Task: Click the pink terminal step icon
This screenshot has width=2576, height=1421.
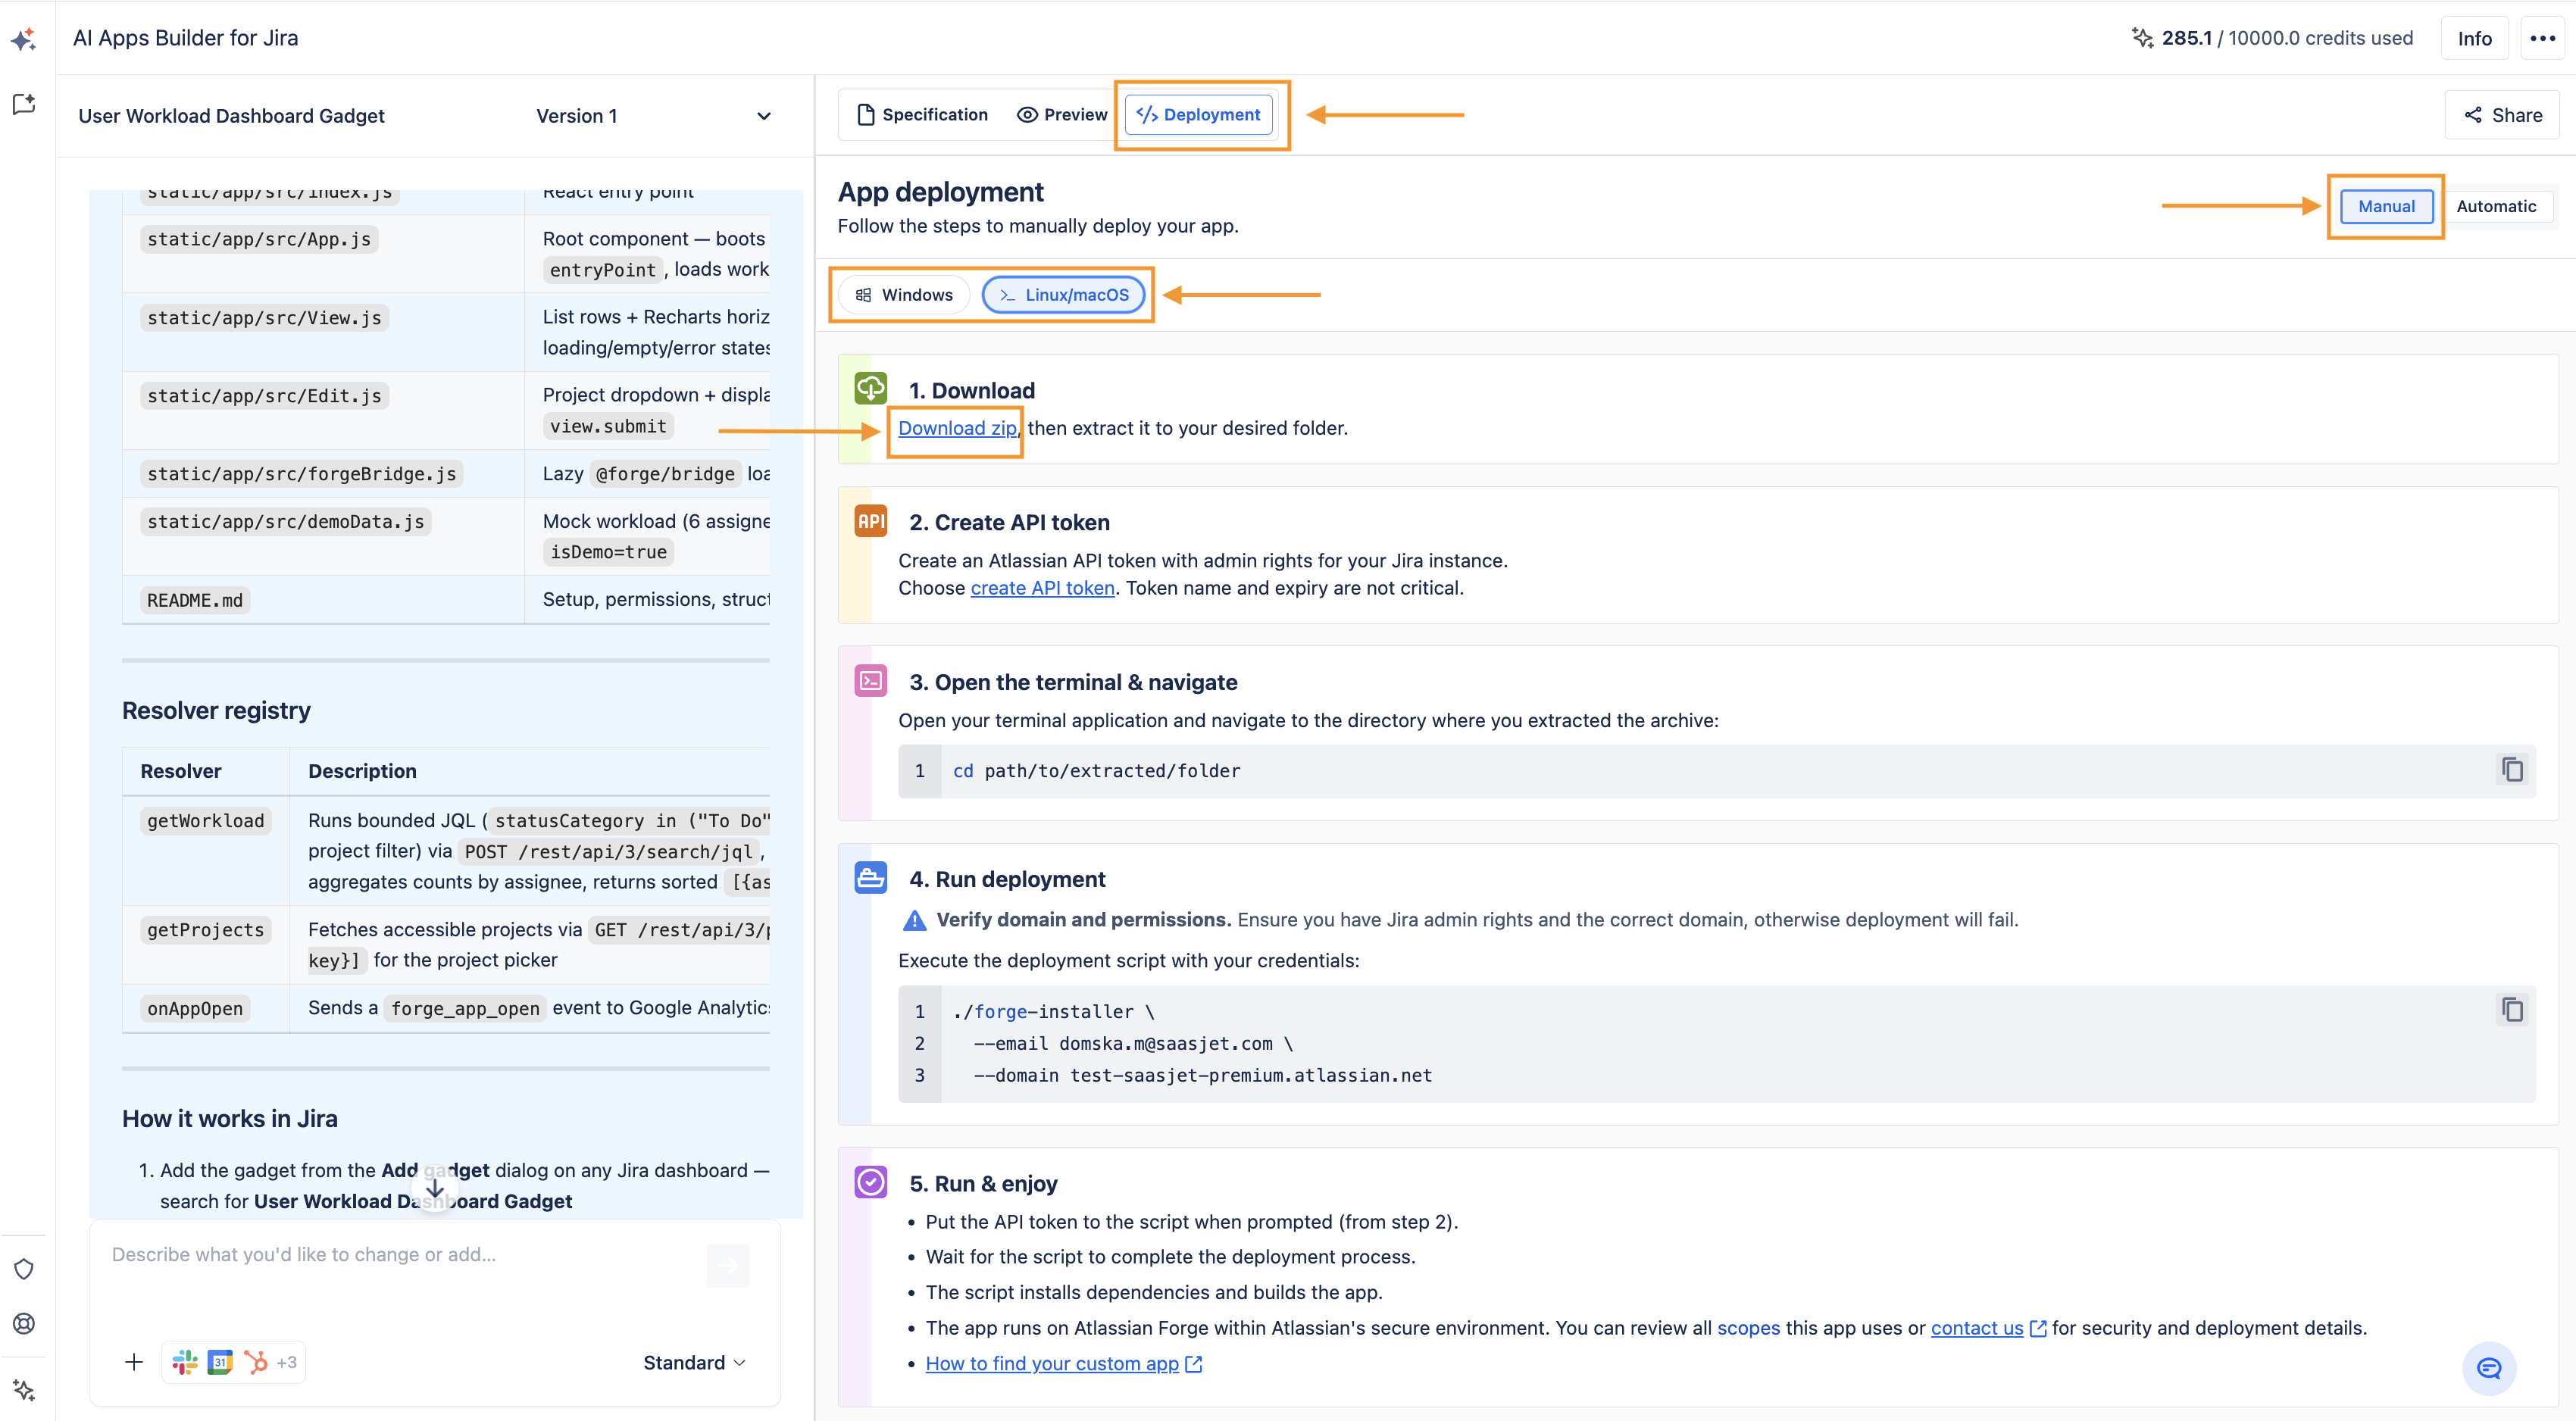Action: click(x=870, y=681)
